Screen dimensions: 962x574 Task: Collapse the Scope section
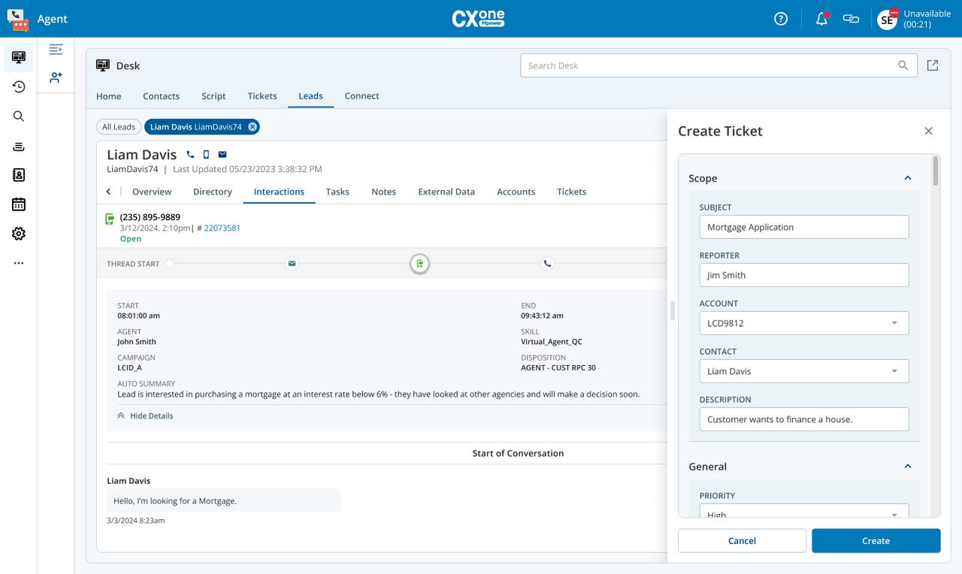coord(907,178)
